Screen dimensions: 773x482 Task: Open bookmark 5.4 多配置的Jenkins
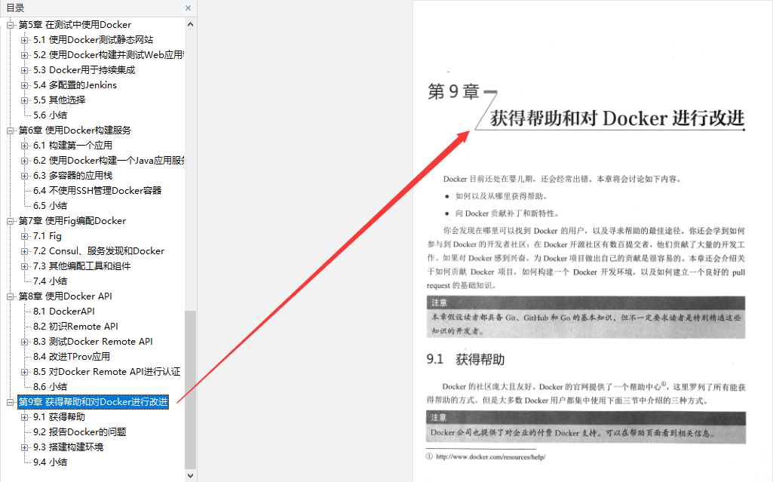point(75,85)
